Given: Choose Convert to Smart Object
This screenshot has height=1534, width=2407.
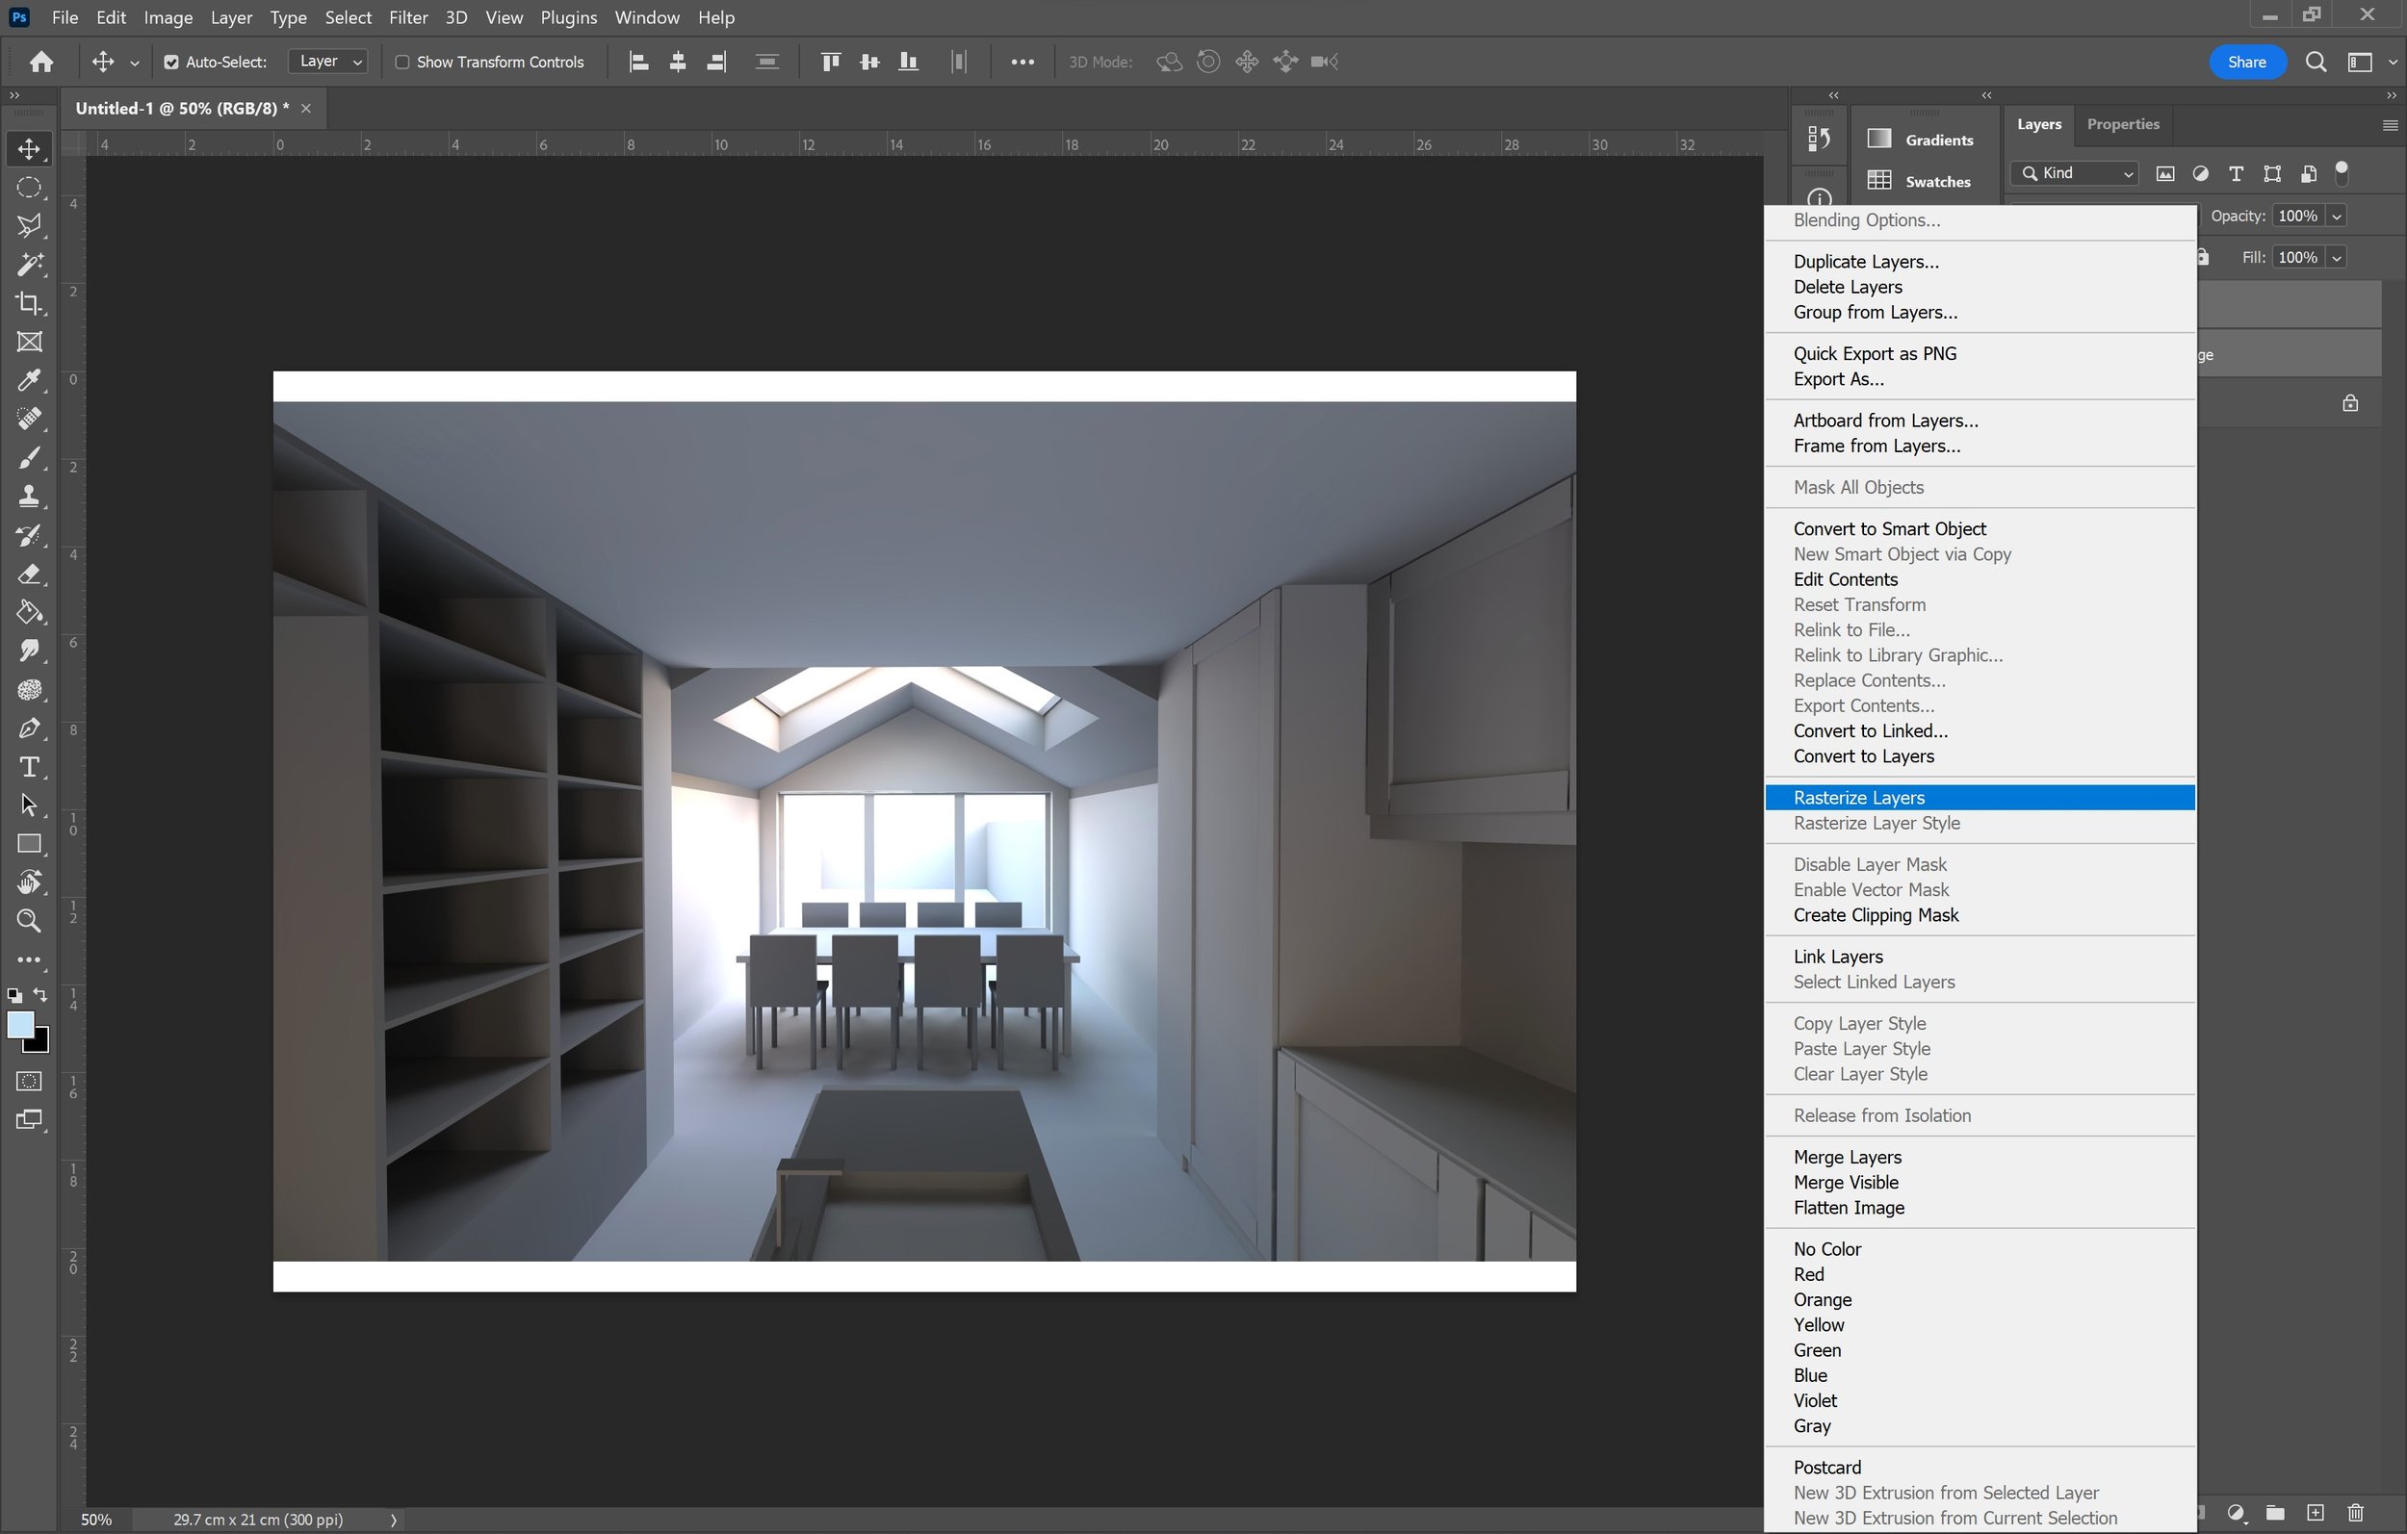Looking at the screenshot, I should (1980, 528).
